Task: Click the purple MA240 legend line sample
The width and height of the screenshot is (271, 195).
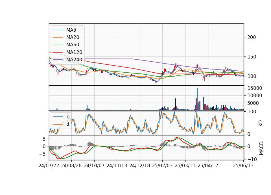Action: (58, 60)
